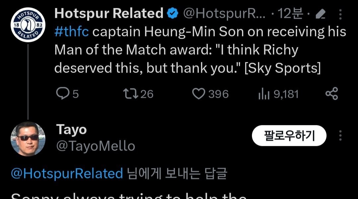Open the #thfc hashtag
Viewport: 358px width, 199px height.
71,32
